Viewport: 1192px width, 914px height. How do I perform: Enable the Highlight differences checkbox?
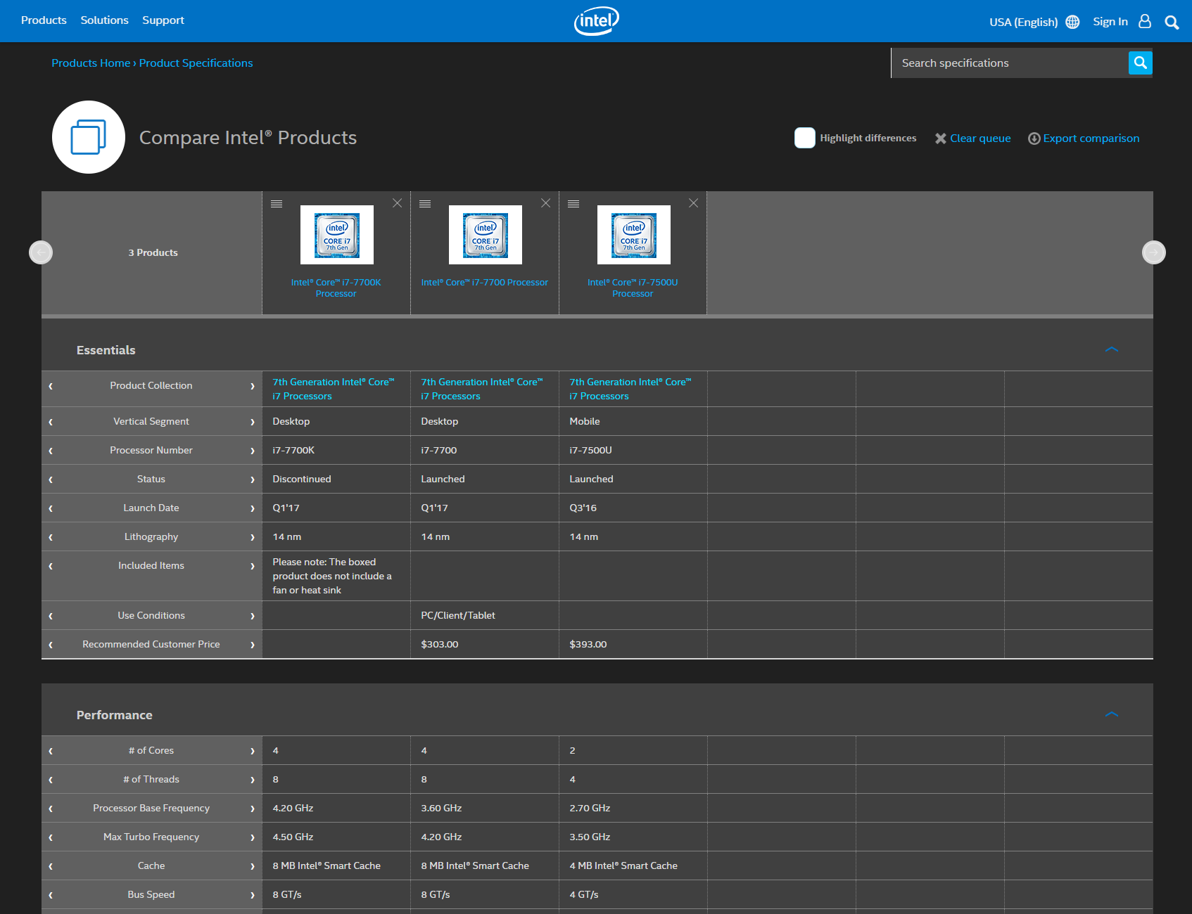tap(804, 138)
